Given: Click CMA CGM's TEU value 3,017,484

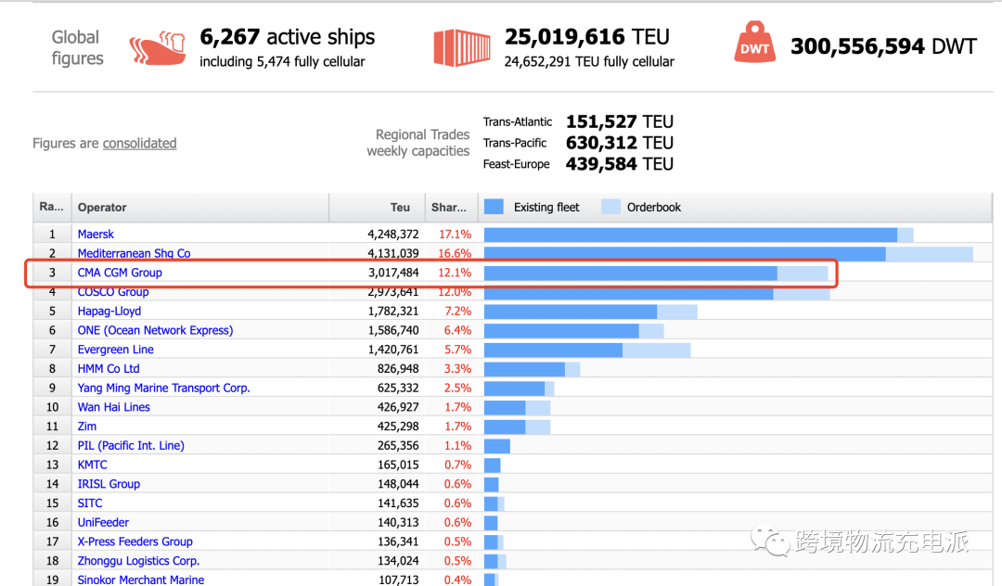Looking at the screenshot, I should [x=393, y=273].
